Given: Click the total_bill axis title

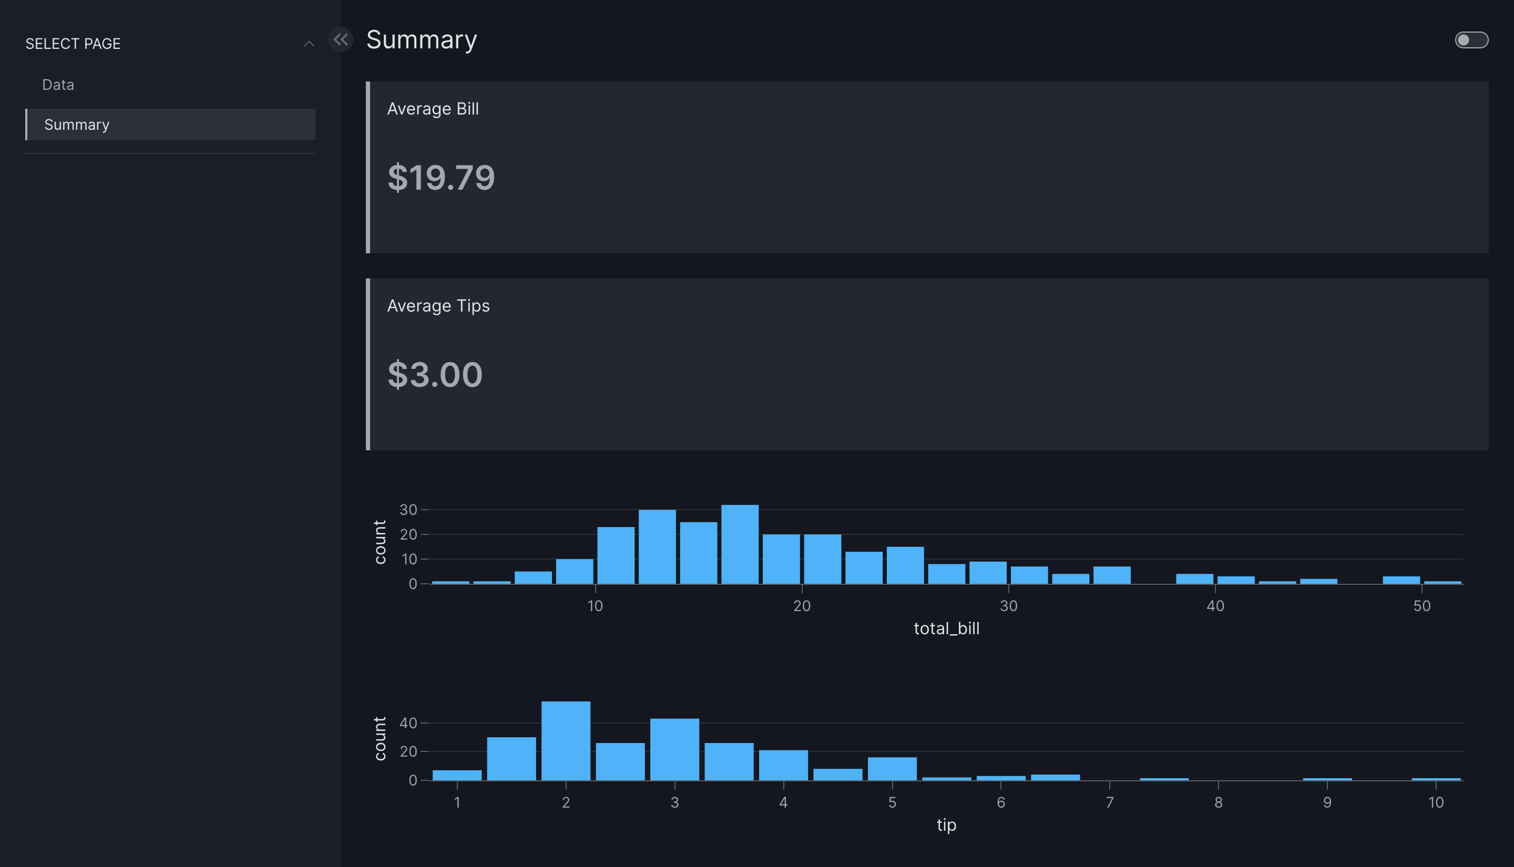Looking at the screenshot, I should pos(946,628).
